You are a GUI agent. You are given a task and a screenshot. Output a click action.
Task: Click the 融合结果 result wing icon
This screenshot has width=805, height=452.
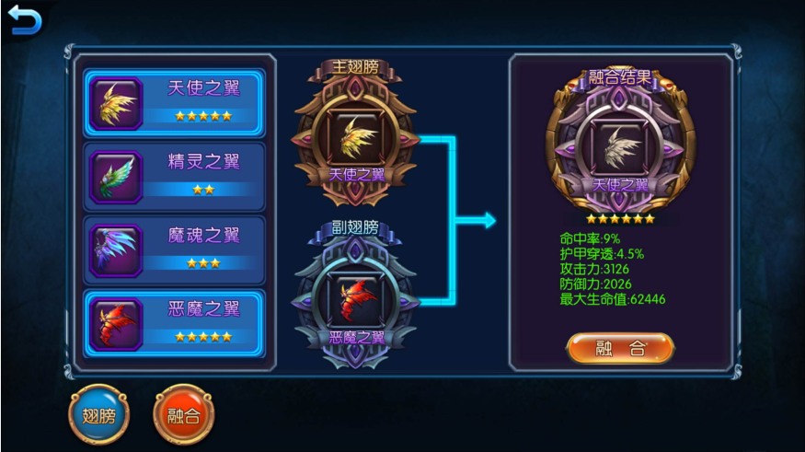(x=620, y=147)
